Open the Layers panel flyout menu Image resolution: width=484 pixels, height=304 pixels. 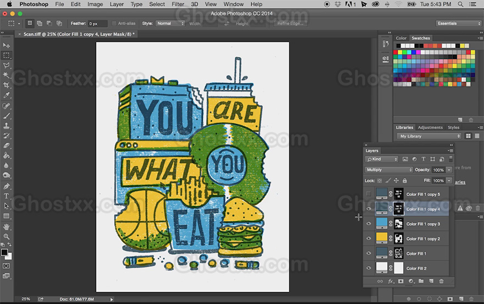click(451, 151)
